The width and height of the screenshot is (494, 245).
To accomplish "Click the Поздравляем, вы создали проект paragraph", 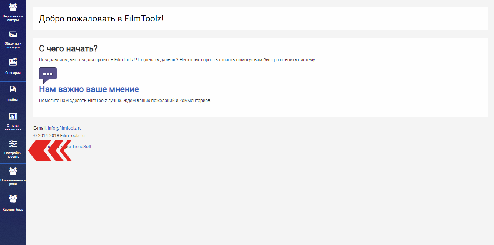I will point(177,60).
